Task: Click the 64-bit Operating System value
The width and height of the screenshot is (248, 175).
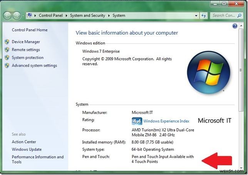Action: pyautogui.click(x=152, y=149)
